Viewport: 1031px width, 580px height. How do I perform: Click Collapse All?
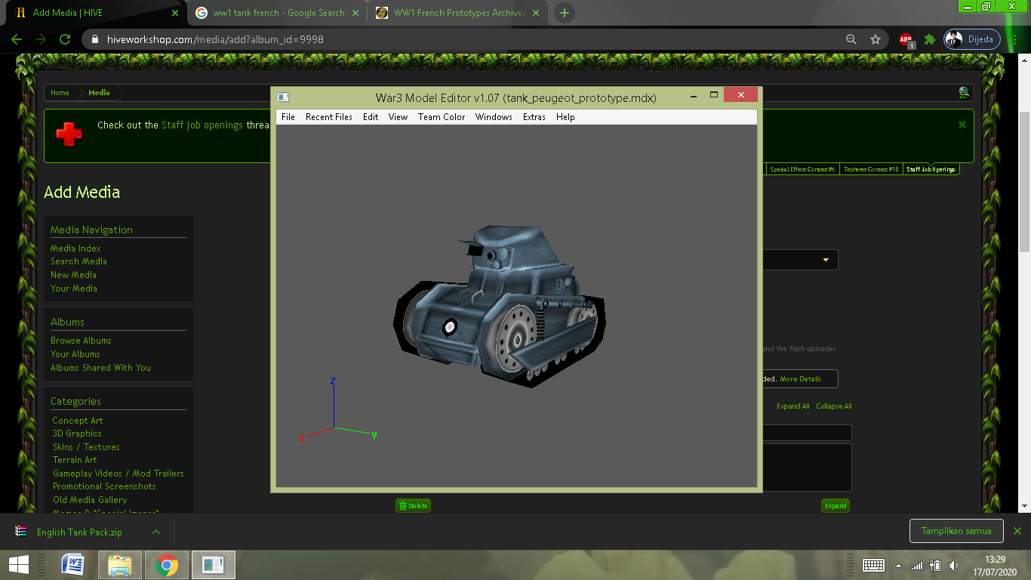833,406
